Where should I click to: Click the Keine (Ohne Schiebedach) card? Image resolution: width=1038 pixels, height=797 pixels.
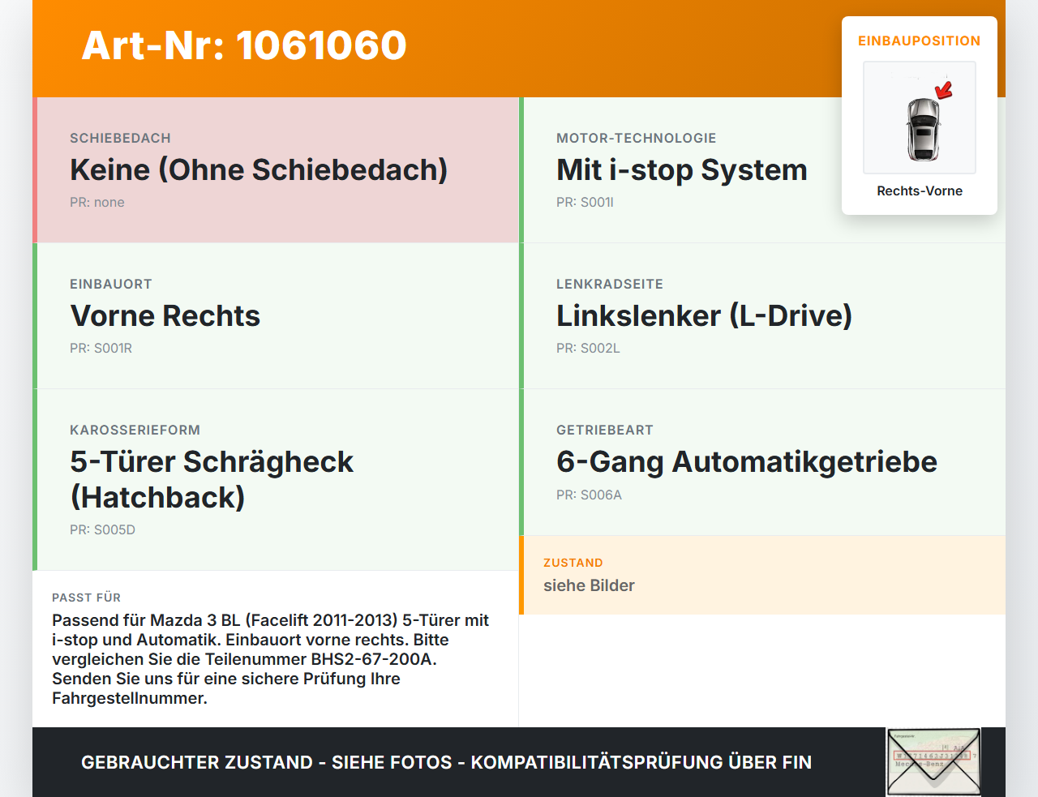pos(276,170)
